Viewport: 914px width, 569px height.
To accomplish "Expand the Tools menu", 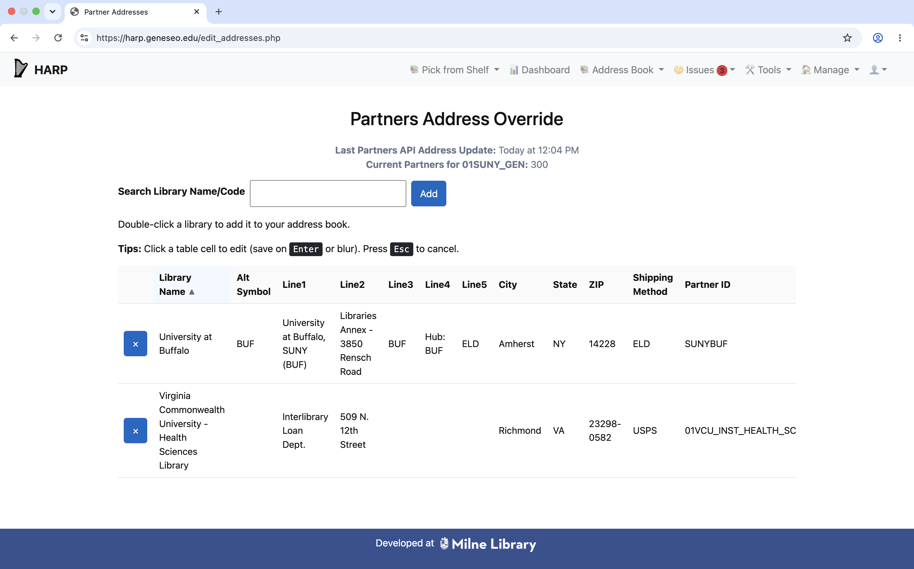I will pos(768,70).
